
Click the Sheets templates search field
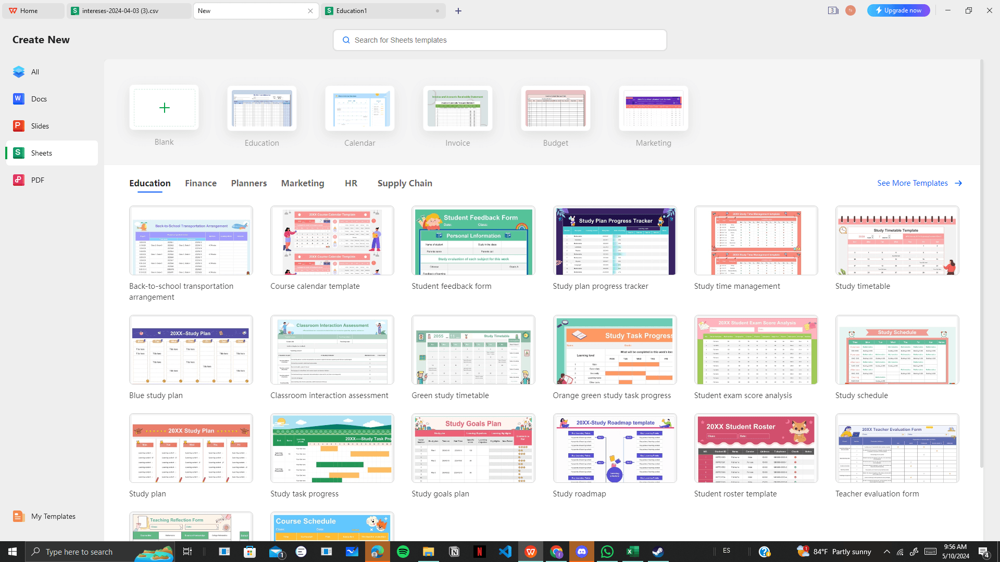pyautogui.click(x=500, y=40)
